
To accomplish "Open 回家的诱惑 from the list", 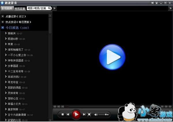I will pos(14,88).
